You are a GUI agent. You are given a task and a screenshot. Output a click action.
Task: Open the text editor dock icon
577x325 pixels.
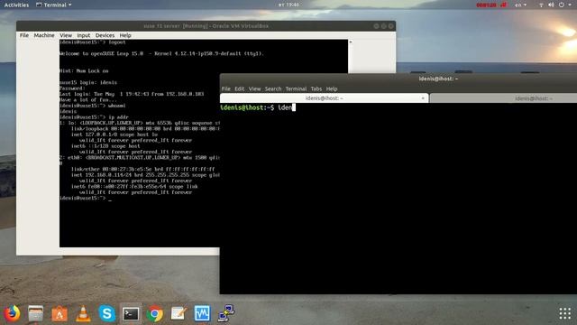pos(179,313)
